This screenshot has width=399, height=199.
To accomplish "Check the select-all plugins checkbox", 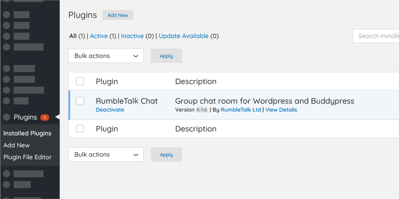I will 80,81.
